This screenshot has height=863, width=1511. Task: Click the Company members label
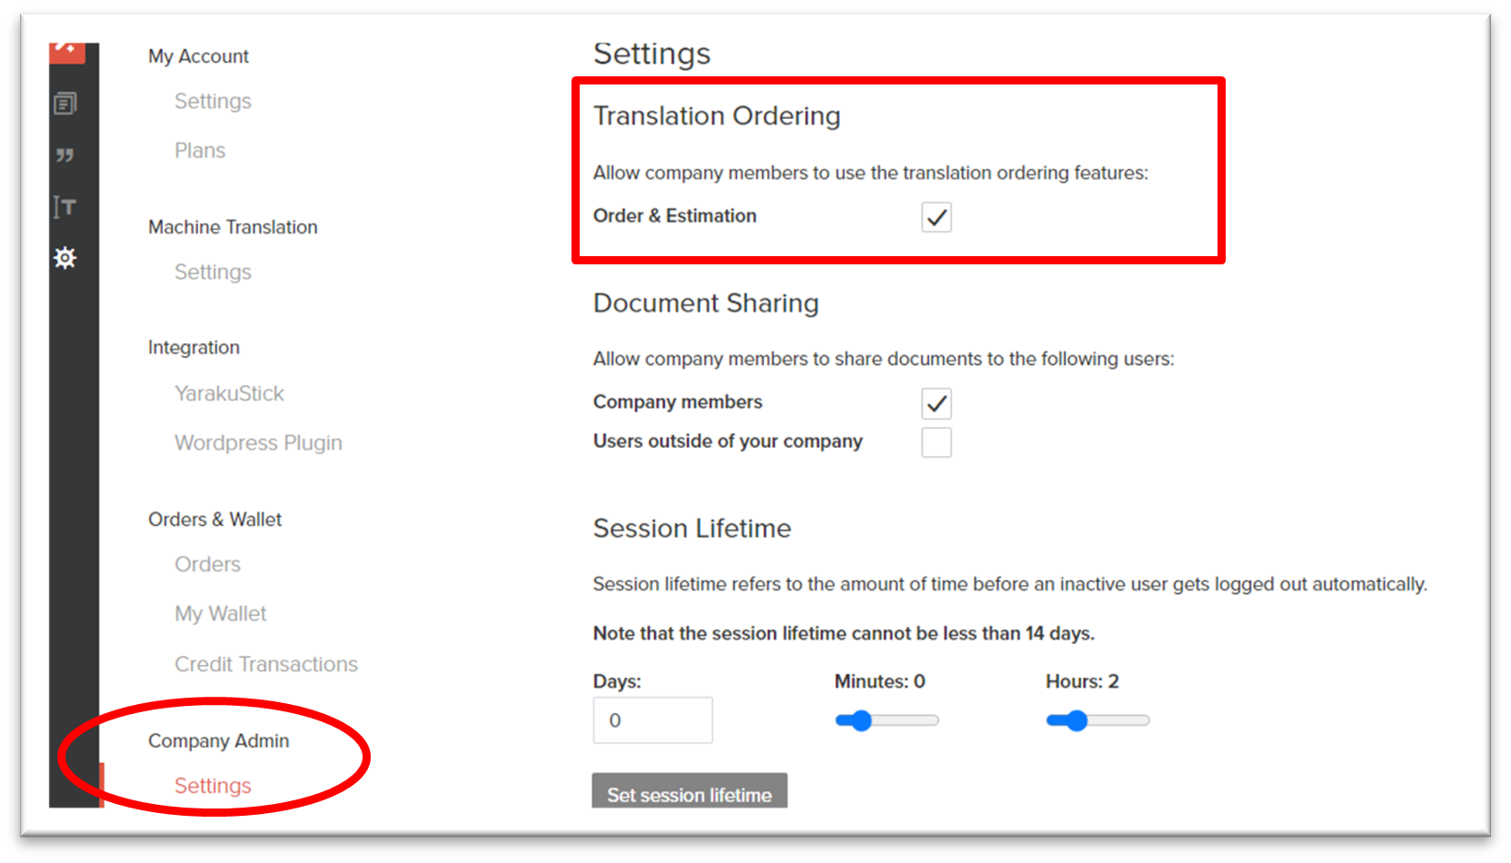coord(678,402)
